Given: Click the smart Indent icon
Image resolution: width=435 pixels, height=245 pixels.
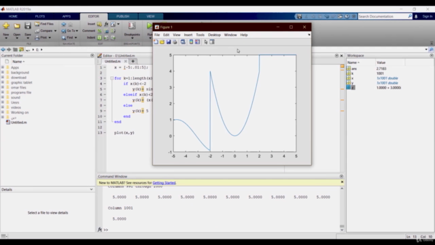Looking at the screenshot, I should click(x=99, y=37).
